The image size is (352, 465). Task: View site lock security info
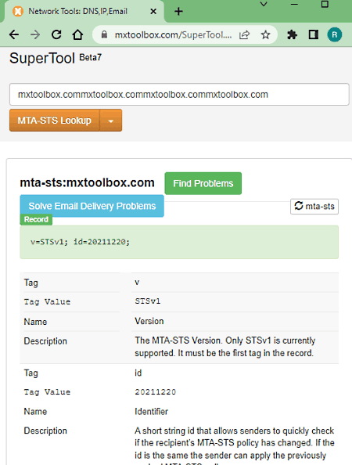point(104,34)
